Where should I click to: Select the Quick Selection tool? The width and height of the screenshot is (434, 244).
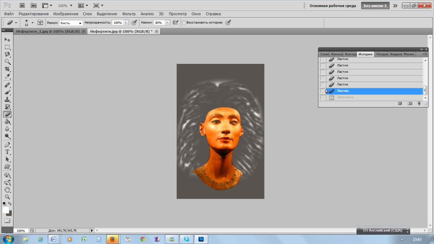pos(7,61)
